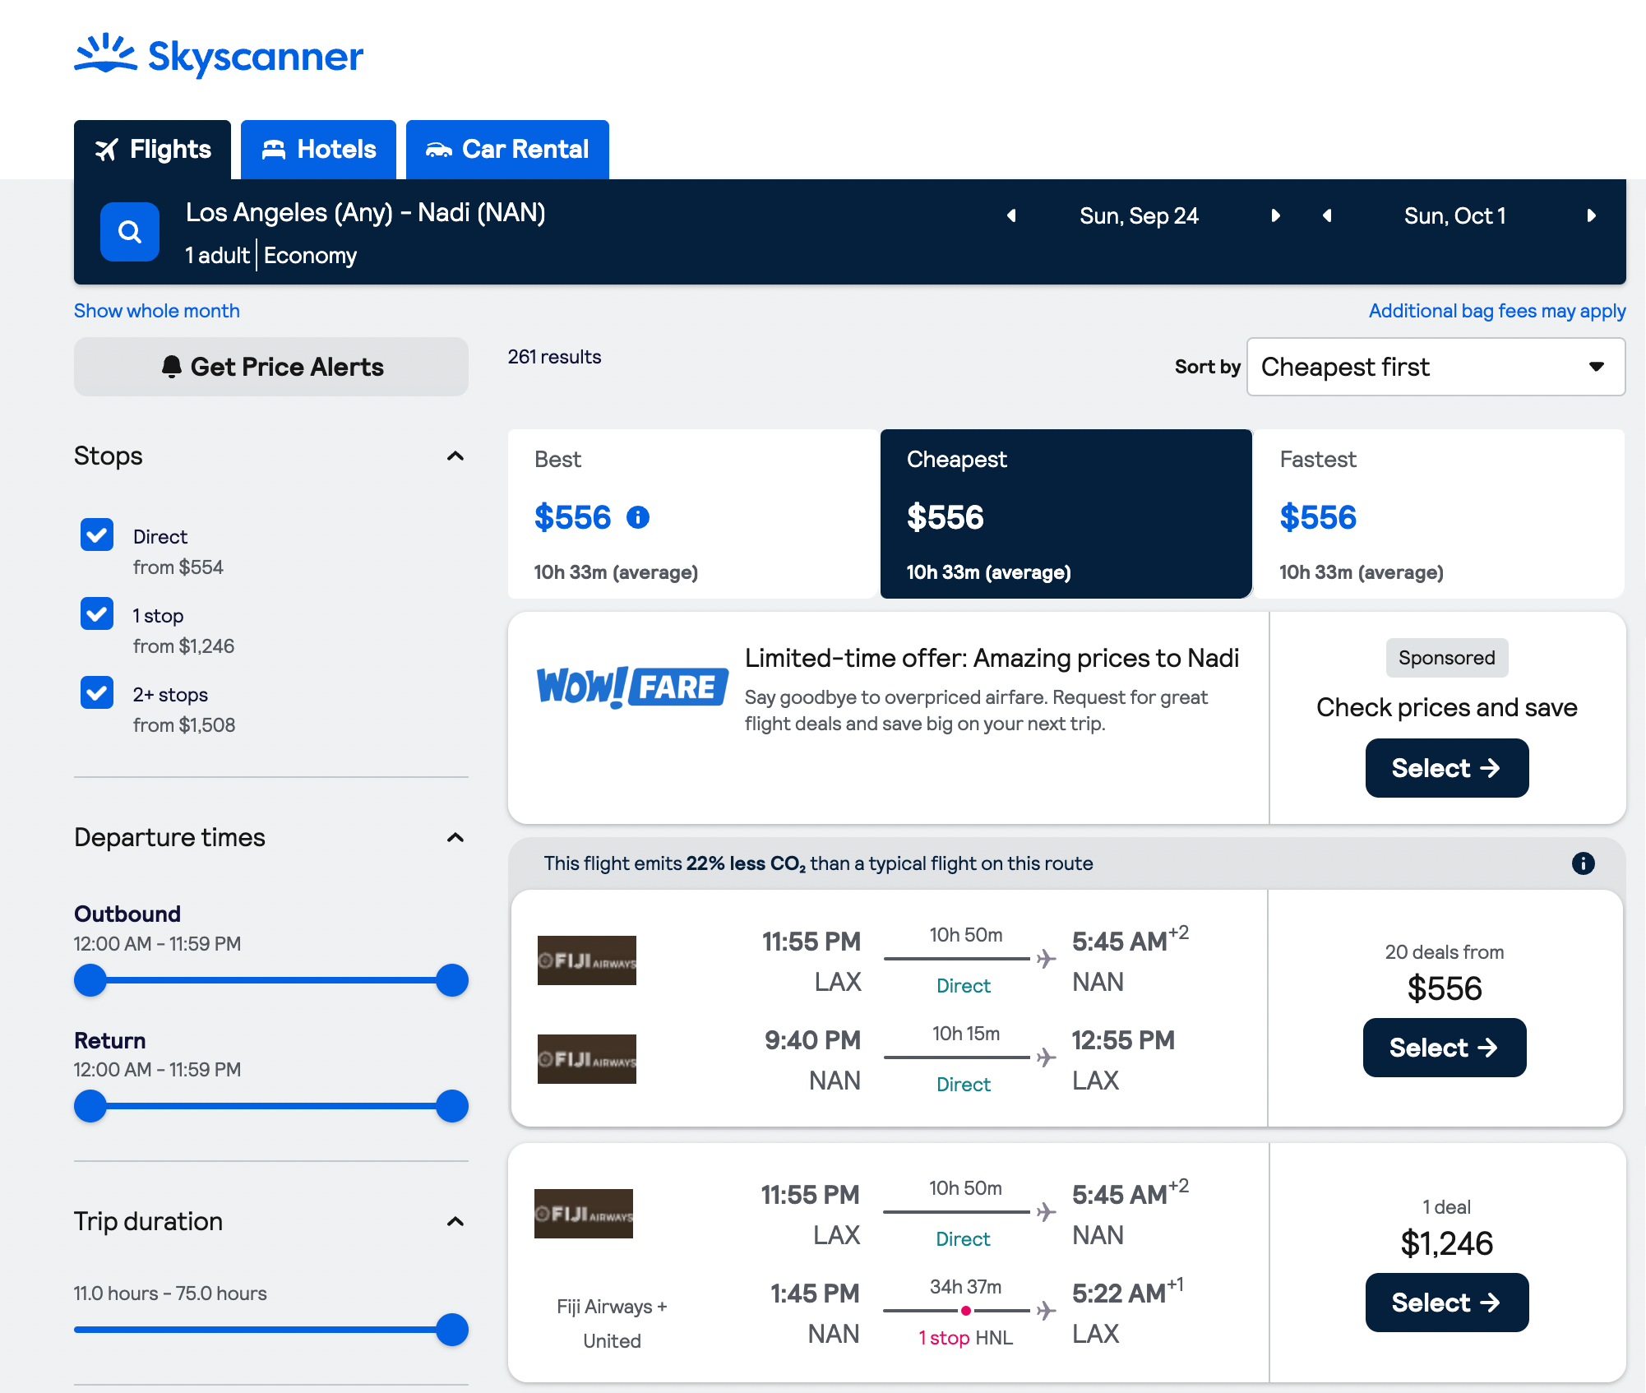Select the Cheapest results tab
Viewport: 1646px width, 1393px height.
tap(1066, 514)
